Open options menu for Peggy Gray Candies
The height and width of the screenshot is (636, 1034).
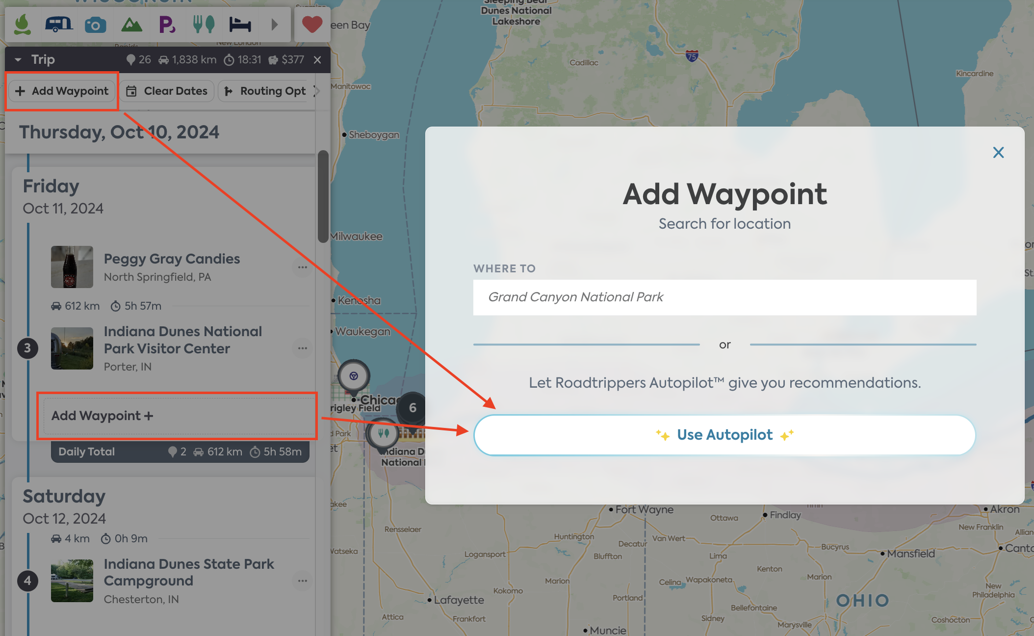pos(303,266)
